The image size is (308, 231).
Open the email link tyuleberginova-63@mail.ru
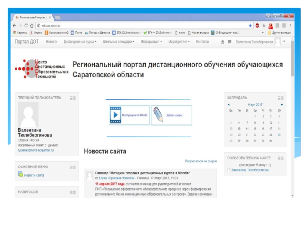pos(35,150)
